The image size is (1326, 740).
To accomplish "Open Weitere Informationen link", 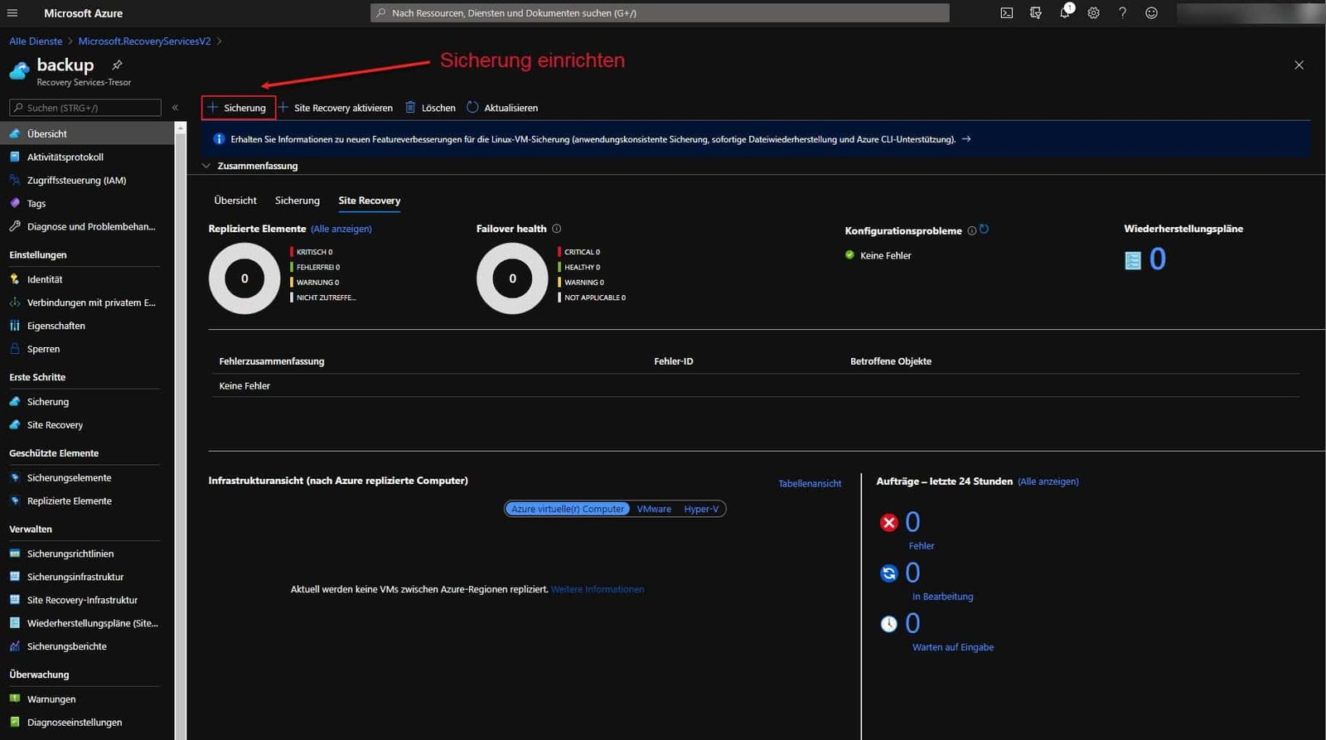I will pyautogui.click(x=598, y=589).
